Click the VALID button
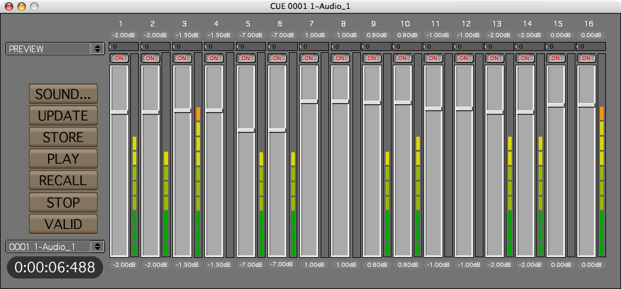621x289 pixels. pos(63,224)
